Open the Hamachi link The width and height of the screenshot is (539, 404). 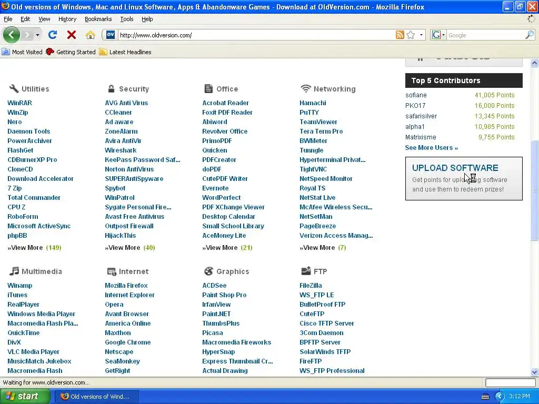(313, 103)
